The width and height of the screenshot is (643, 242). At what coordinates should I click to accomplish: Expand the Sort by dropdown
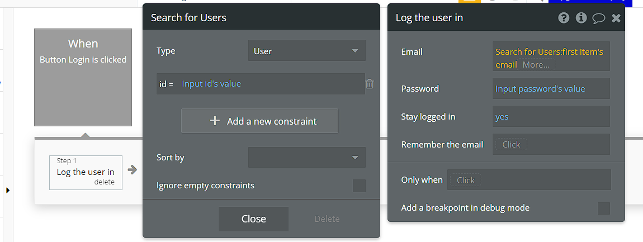[307, 158]
